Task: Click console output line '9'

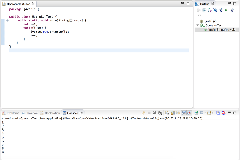Action: 2,152
